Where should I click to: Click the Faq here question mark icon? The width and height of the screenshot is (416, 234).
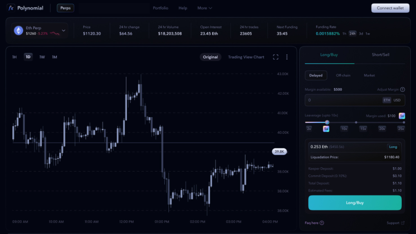322,223
